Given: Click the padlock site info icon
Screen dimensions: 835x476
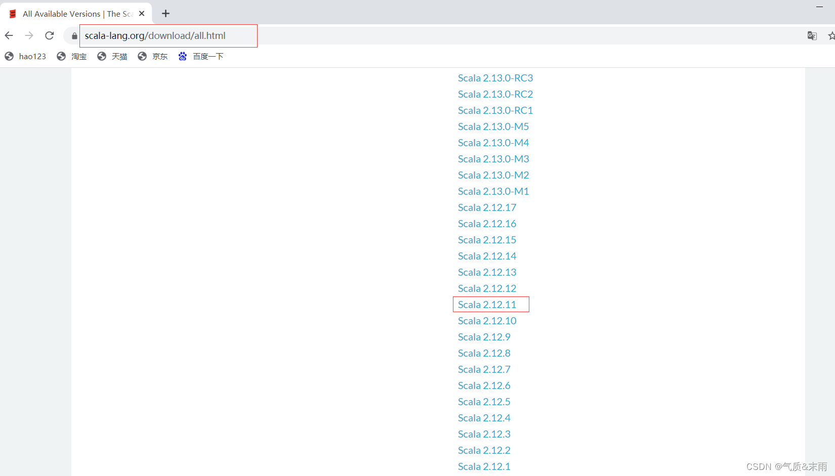Looking at the screenshot, I should click(74, 36).
